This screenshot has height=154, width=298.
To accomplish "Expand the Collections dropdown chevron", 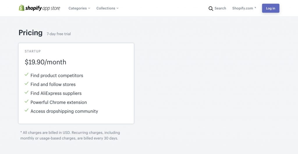I will [x=118, y=8].
